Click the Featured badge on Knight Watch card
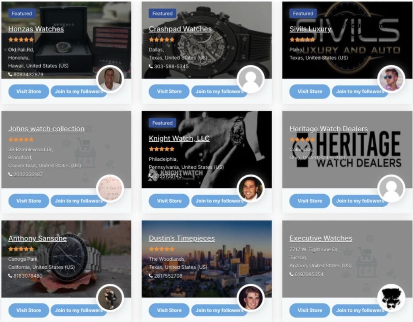 click(x=162, y=123)
